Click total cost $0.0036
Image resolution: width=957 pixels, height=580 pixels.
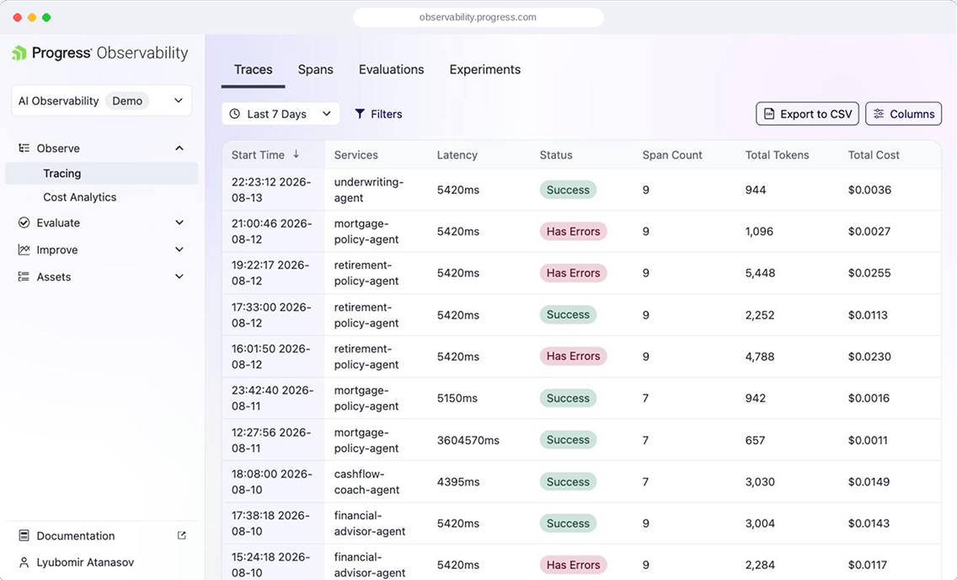pos(869,190)
